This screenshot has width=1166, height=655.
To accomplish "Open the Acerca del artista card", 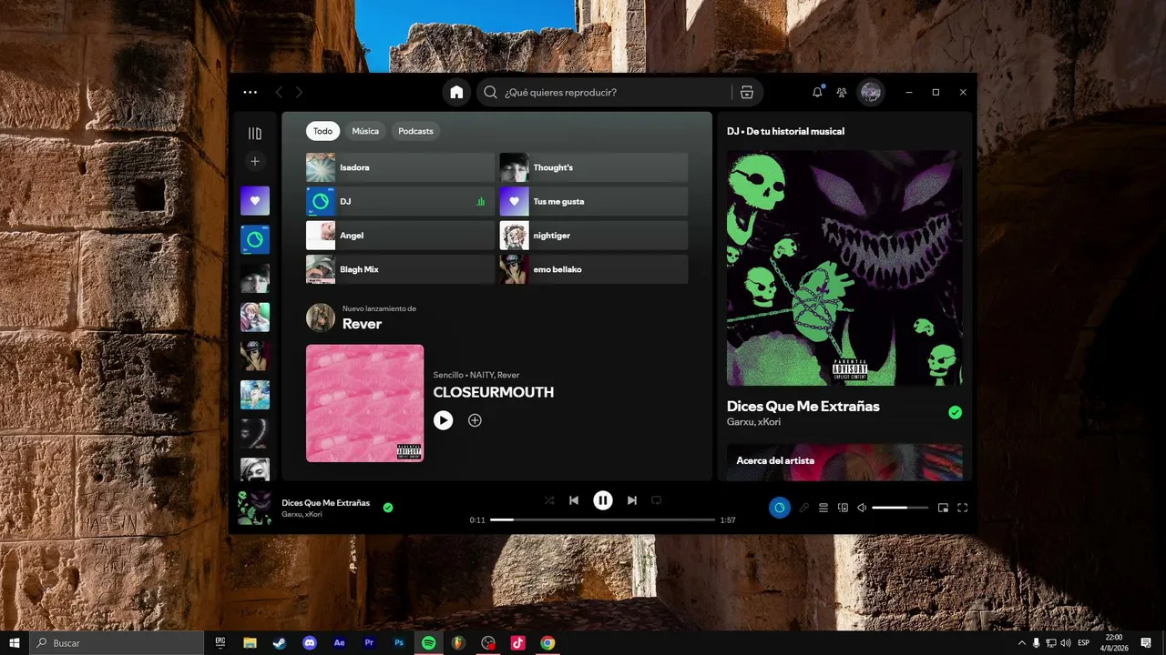I will pos(844,462).
